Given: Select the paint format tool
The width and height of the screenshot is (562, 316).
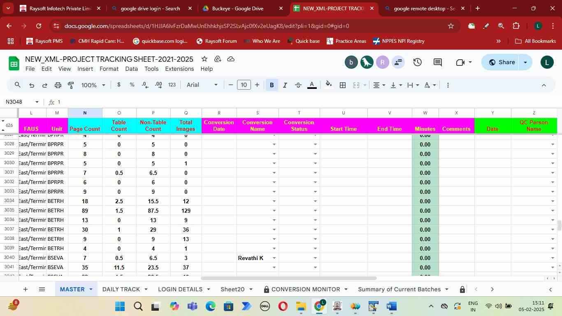Looking at the screenshot, I should pos(71,85).
